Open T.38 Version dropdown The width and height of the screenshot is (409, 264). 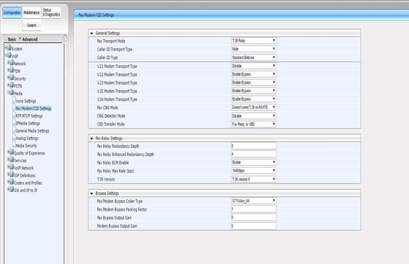253,179
